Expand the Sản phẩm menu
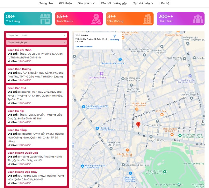 (x=86, y=3)
